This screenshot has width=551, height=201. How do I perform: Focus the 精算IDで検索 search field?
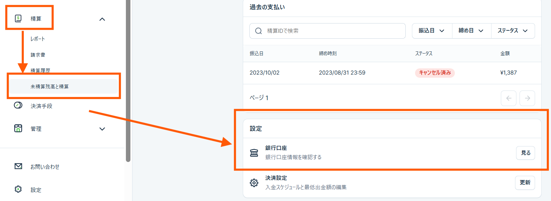(332, 31)
